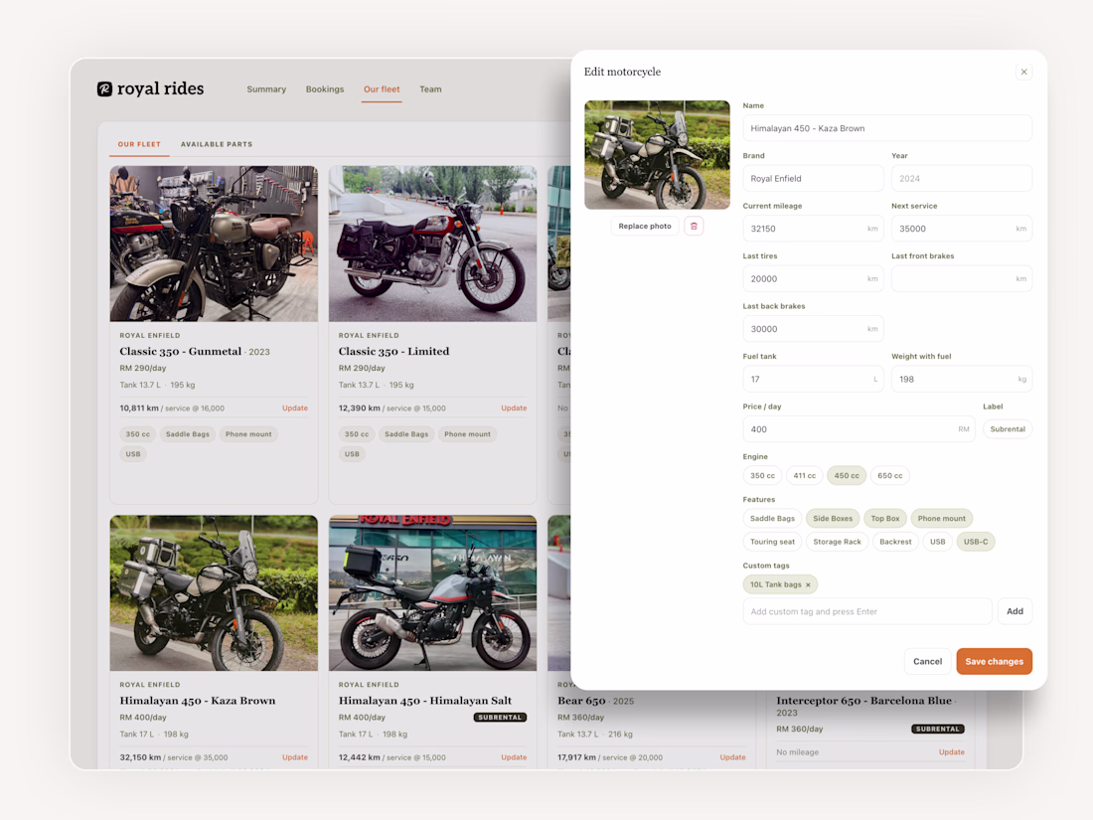
Task: Select the Our fleet navigation tab
Action: pos(382,89)
